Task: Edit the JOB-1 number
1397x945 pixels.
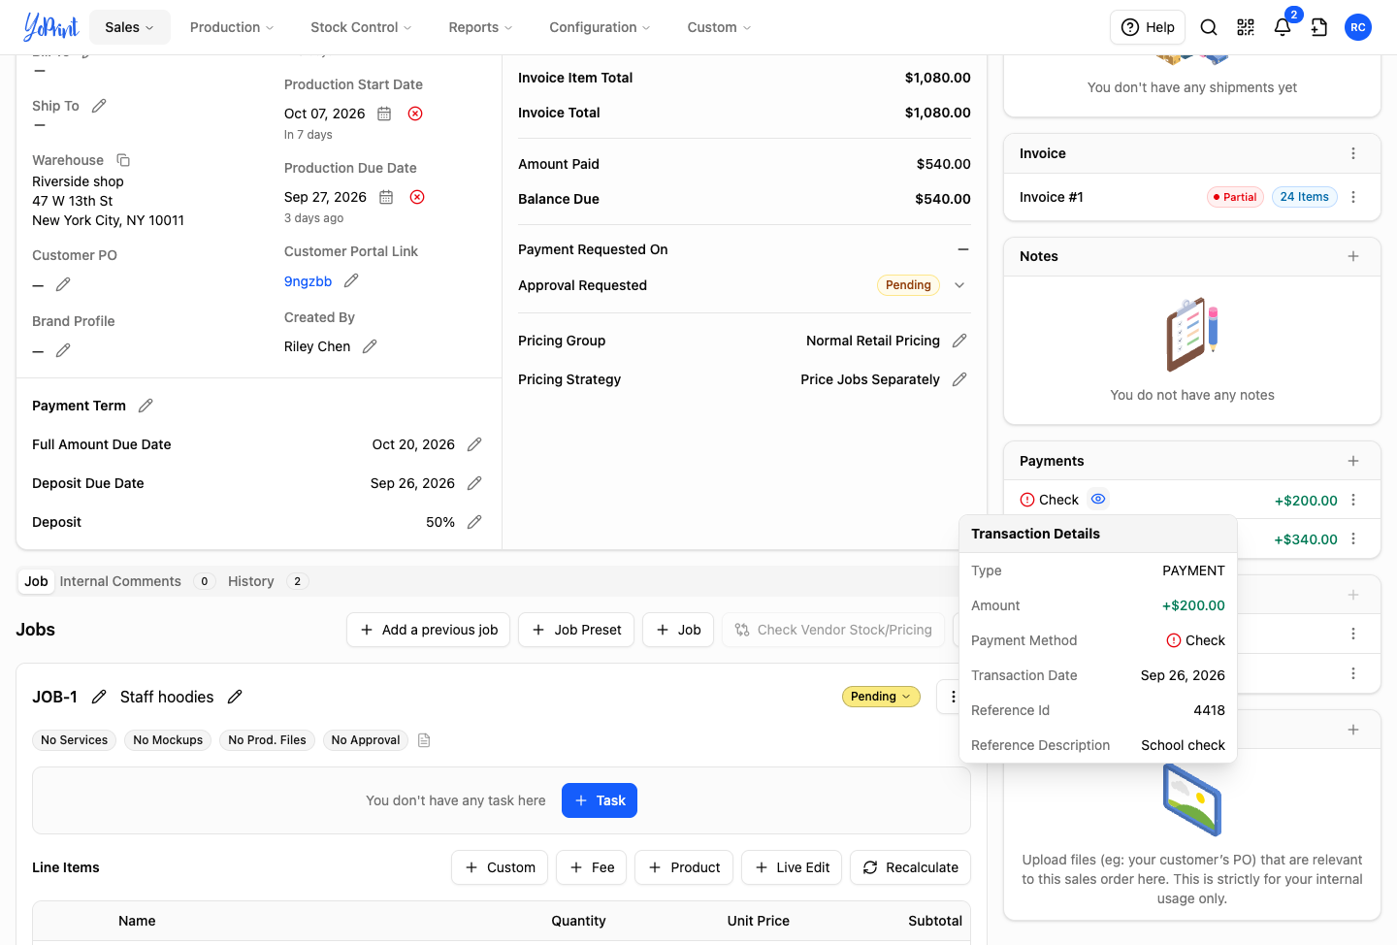Action: [99, 697]
